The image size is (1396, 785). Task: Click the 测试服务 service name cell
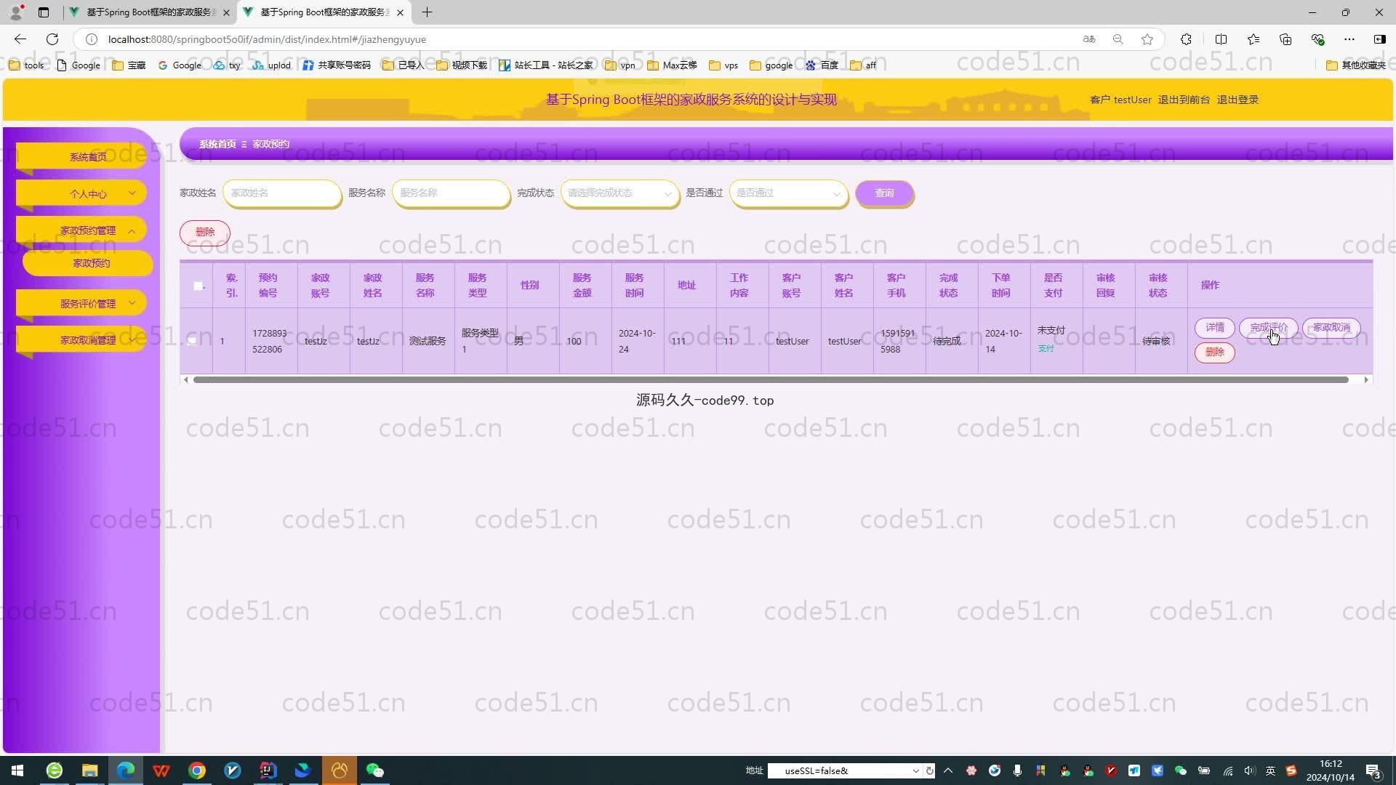point(428,341)
